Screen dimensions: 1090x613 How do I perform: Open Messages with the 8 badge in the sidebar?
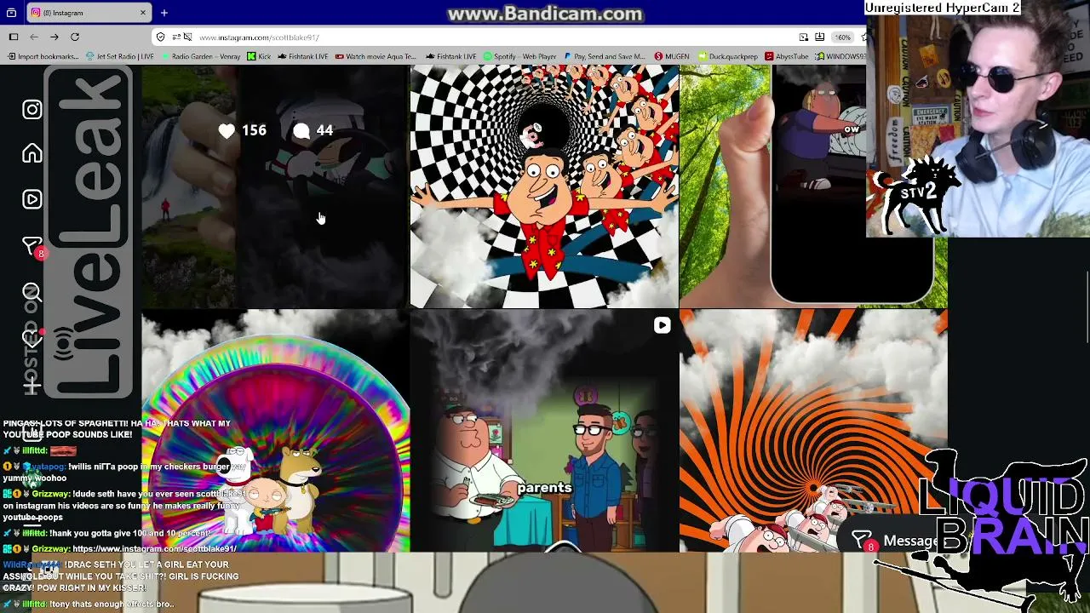pyautogui.click(x=32, y=247)
